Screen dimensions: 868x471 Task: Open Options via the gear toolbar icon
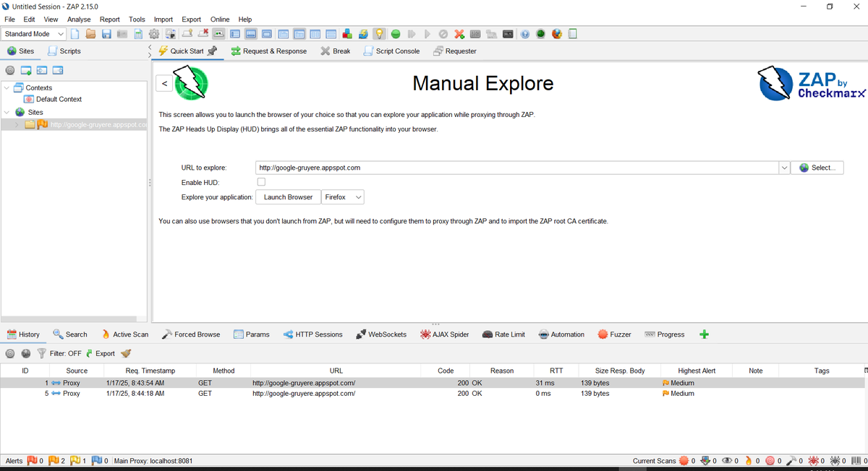coord(154,34)
